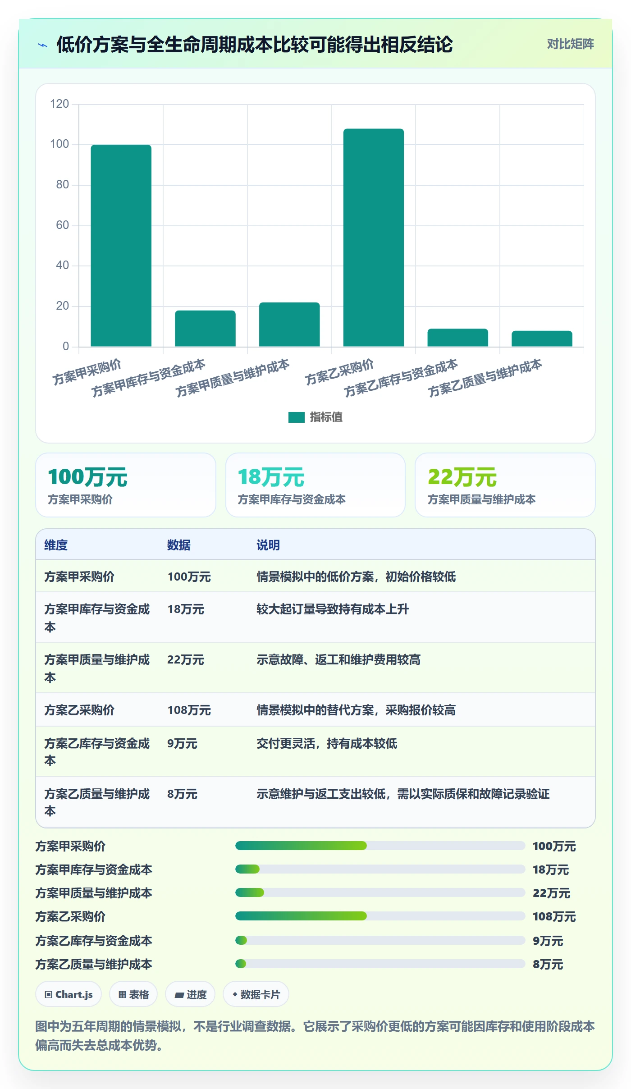This screenshot has width=631, height=1089.
Task: Click the 指标值 legend text
Action: (326, 417)
